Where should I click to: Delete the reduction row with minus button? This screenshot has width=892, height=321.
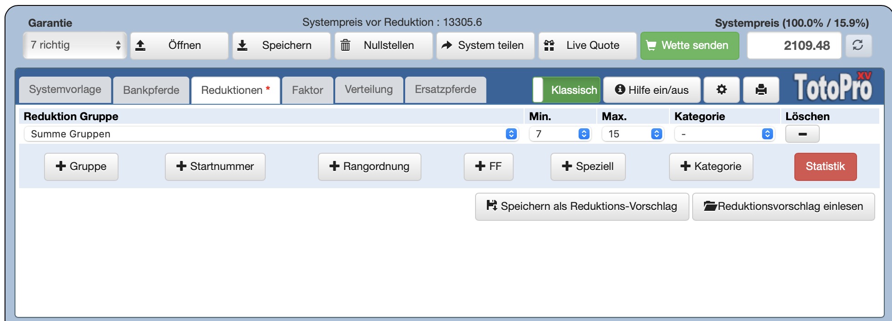click(802, 134)
